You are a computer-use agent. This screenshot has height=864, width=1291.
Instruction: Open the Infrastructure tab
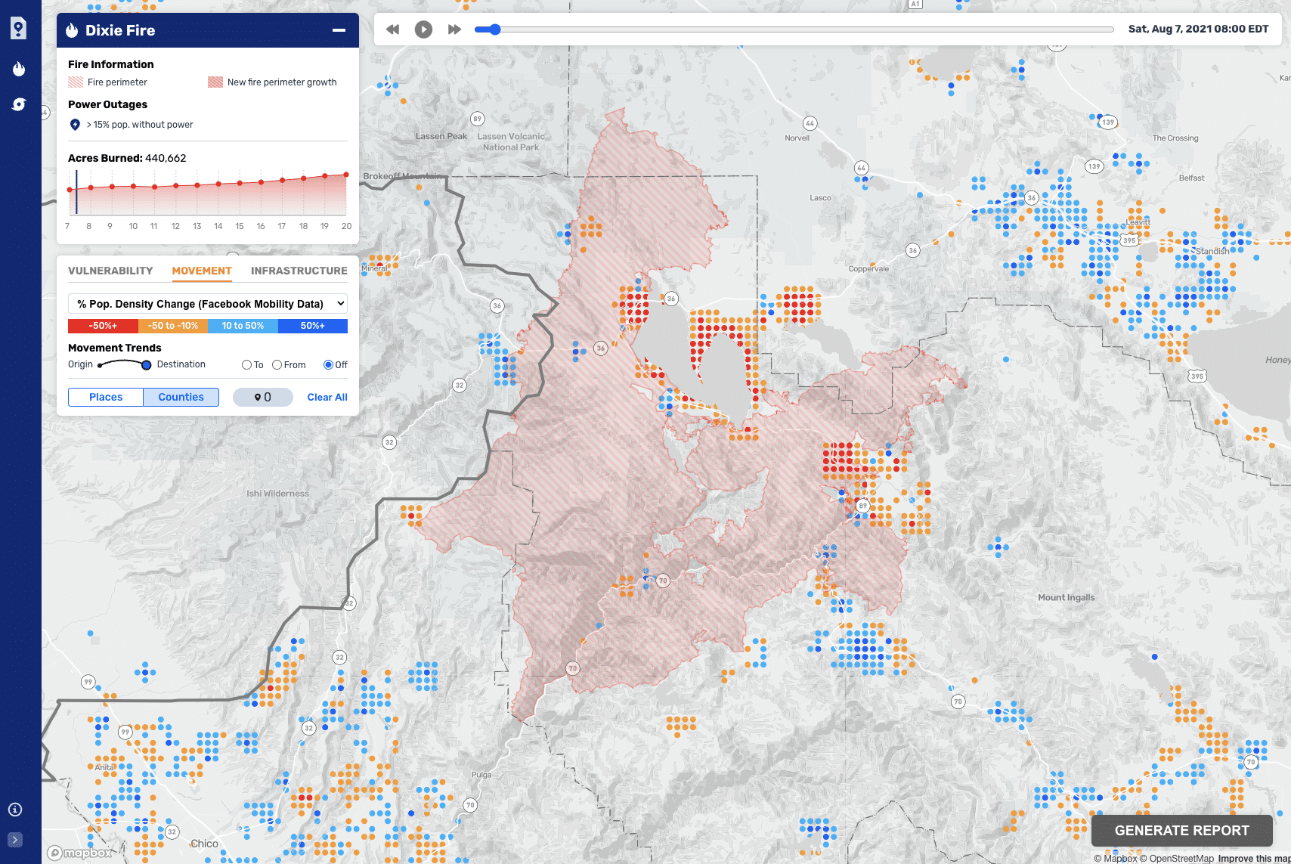299,270
